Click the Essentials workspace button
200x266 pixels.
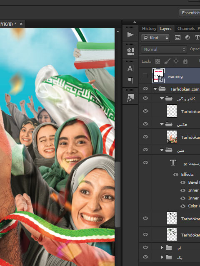coord(190,13)
